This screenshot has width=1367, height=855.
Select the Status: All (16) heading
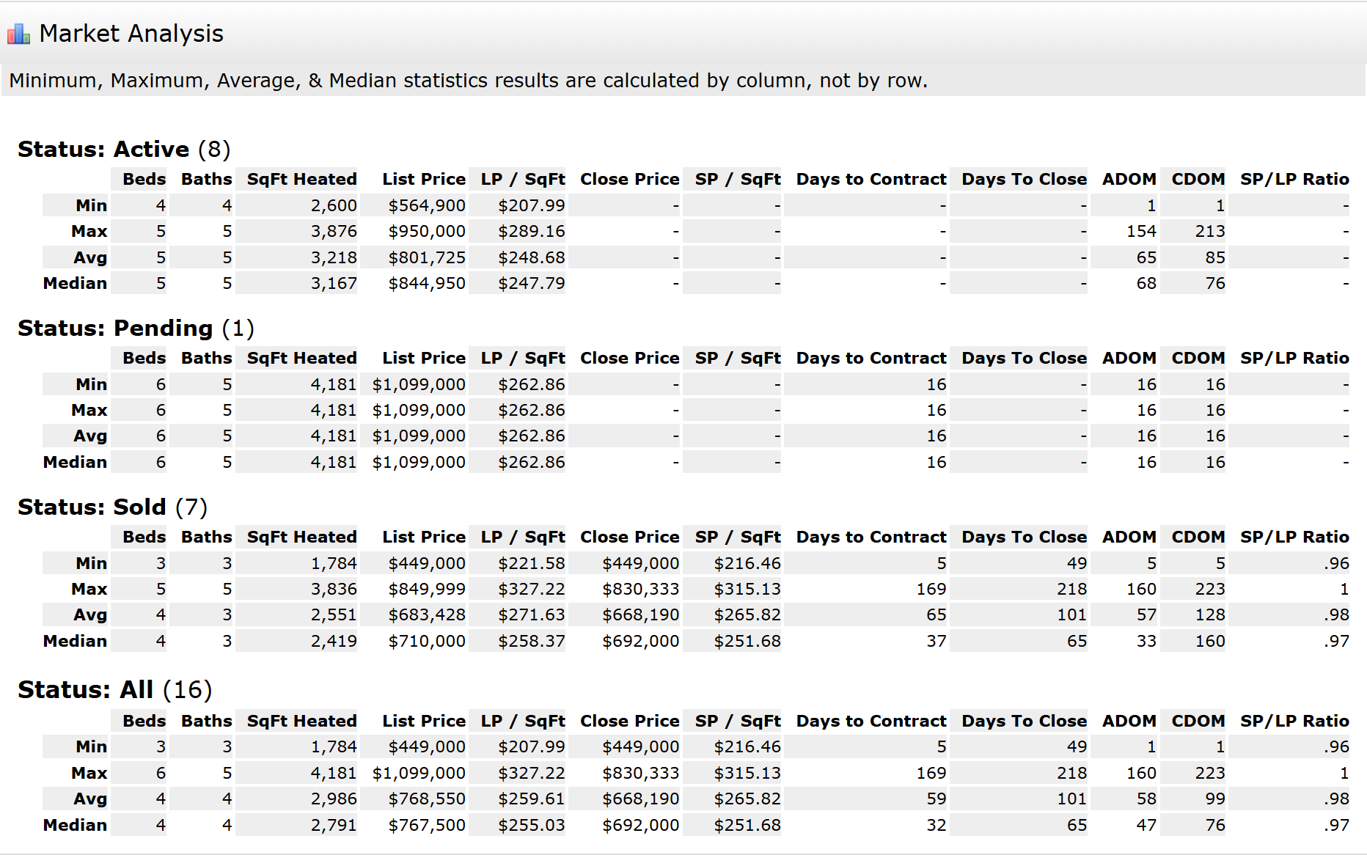115,689
